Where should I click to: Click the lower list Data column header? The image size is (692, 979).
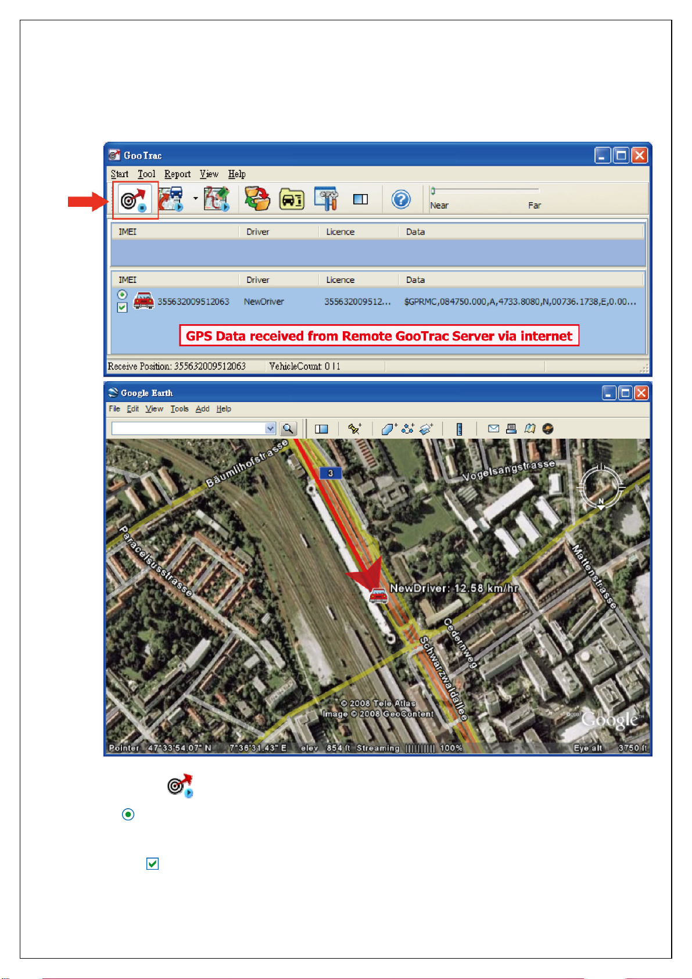click(x=521, y=279)
